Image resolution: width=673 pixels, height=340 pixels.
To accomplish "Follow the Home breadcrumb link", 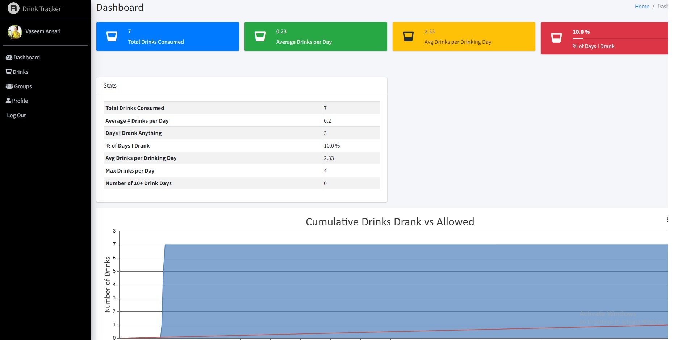I will point(642,7).
